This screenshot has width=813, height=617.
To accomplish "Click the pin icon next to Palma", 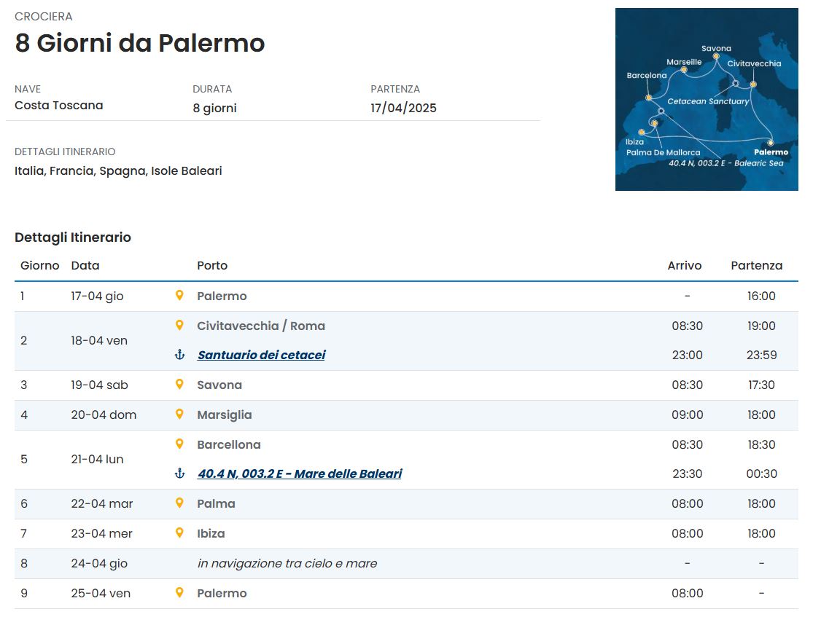I will 179,503.
